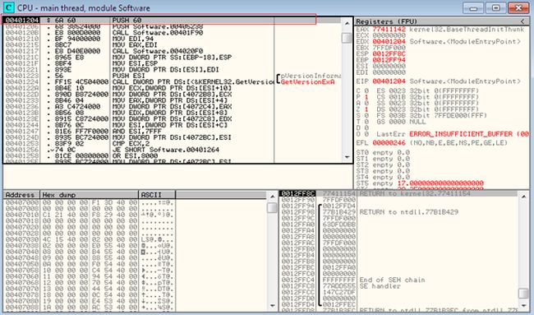Screen dimensions: 534x315
Task: Select the CALL Software.004020F0 line
Action: coord(158,51)
